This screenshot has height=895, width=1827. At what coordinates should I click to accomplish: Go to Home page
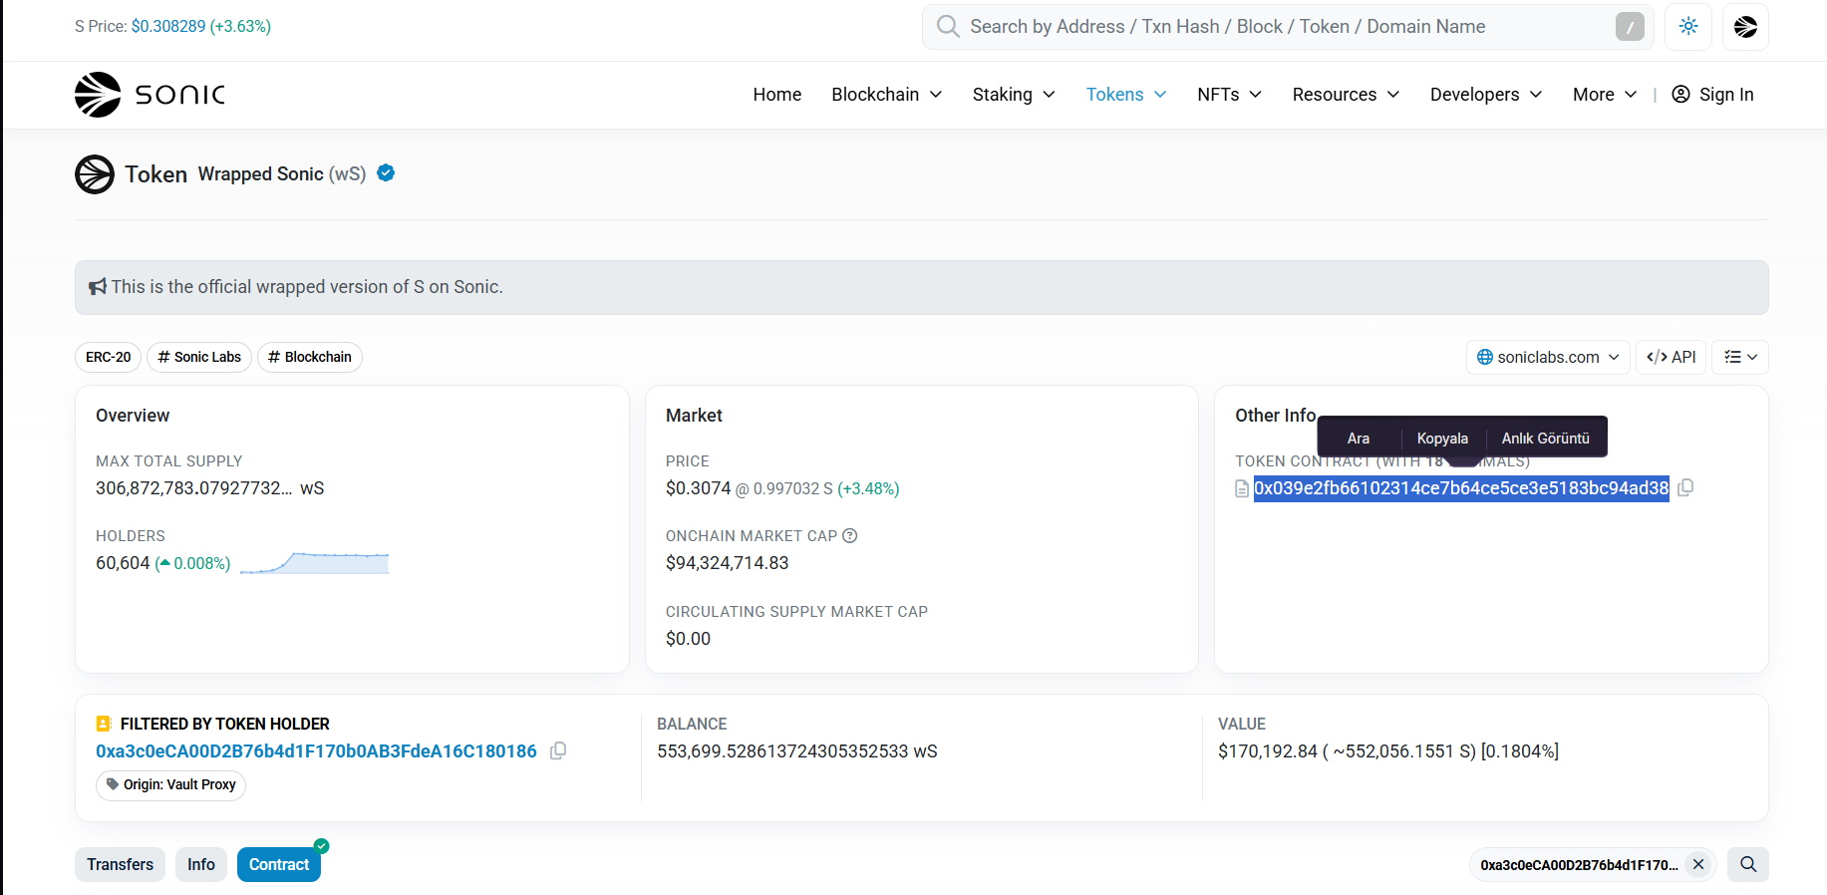pos(777,95)
